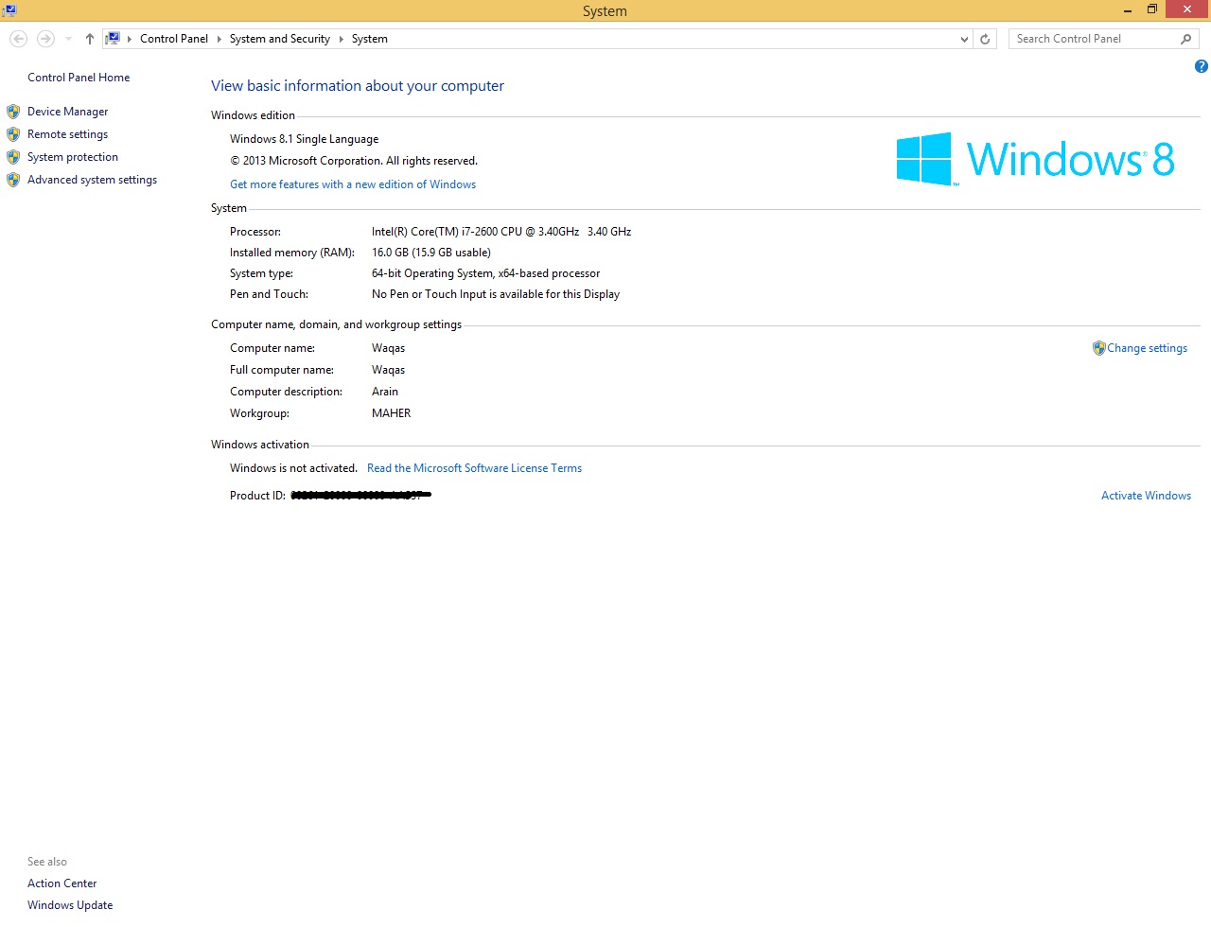
Task: Click Change settings link
Action: [1147, 348]
